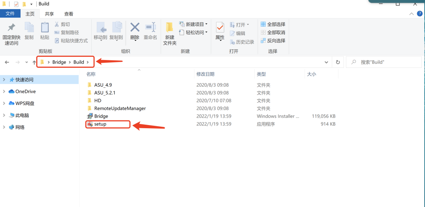Screen dimensions: 425x207
Task: Expand the Quick access (快速访问) tree node
Action: coord(4,80)
